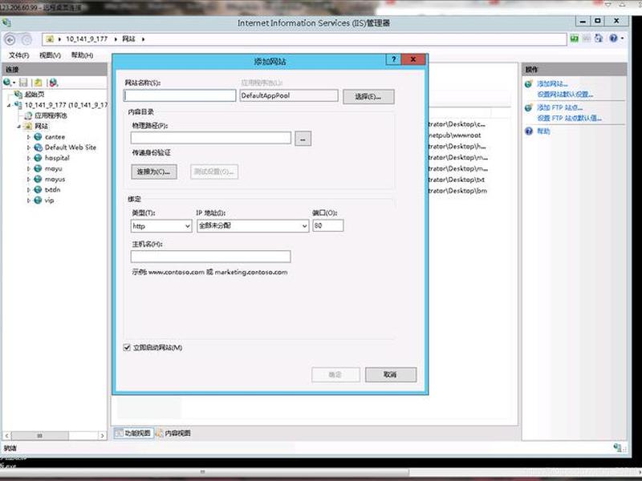
Task: Open the blue help icon in top toolbar
Action: pyautogui.click(x=613, y=38)
